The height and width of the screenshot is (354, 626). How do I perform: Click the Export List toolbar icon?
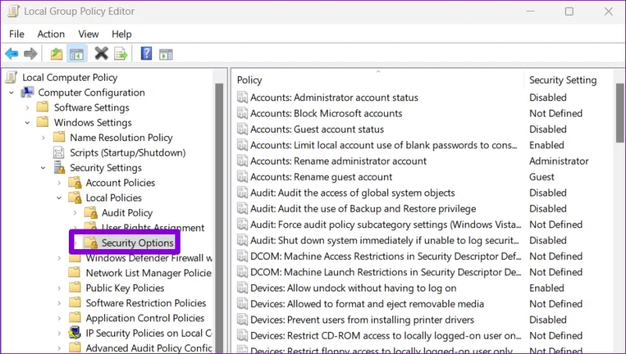[121, 53]
